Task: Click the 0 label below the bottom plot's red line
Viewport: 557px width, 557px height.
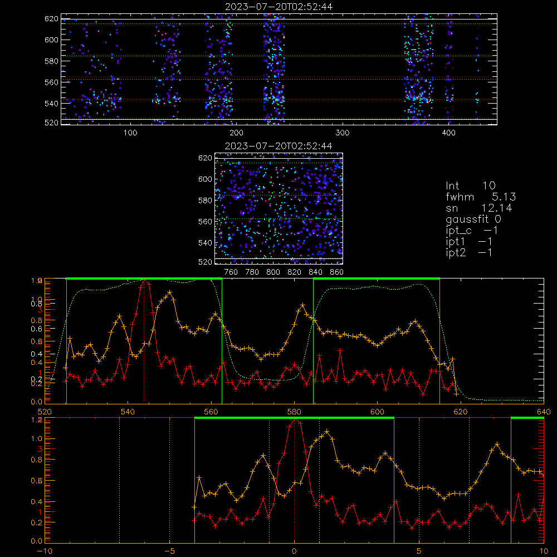Action: point(294,551)
